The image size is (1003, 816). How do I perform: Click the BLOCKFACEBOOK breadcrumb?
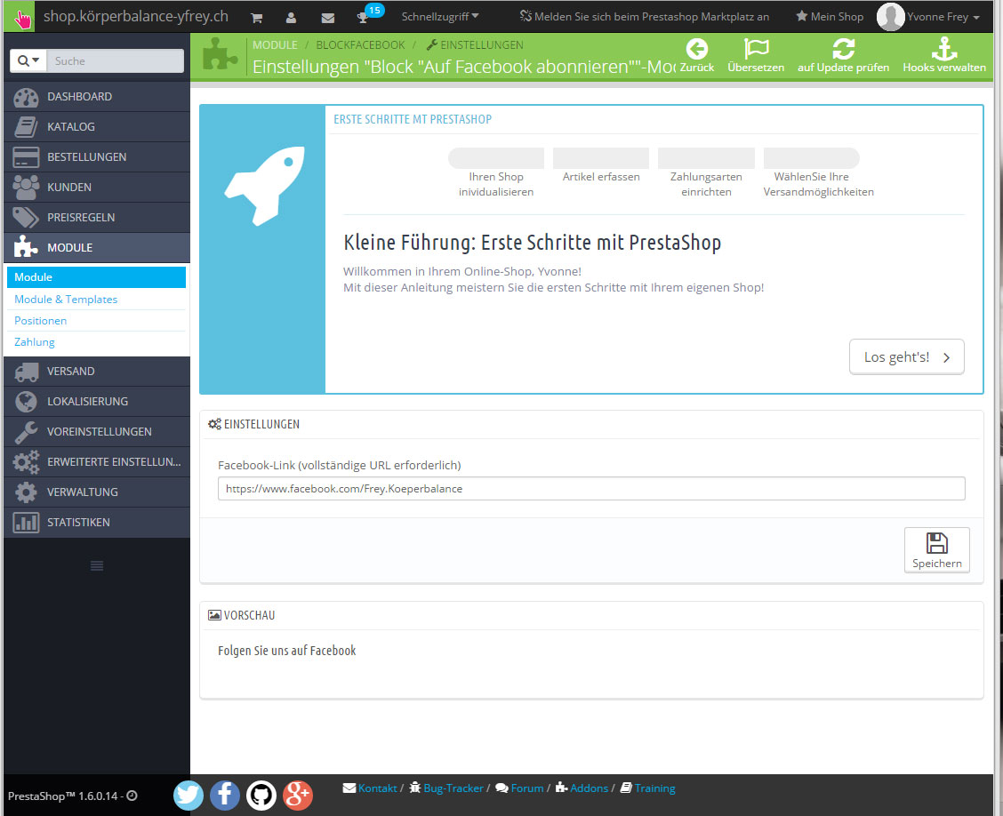(x=360, y=44)
